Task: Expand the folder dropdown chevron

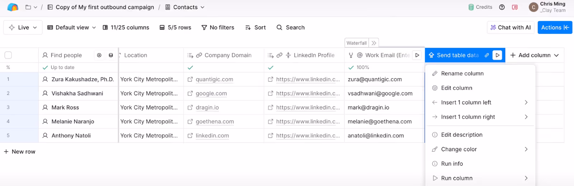Action: tap(36, 7)
